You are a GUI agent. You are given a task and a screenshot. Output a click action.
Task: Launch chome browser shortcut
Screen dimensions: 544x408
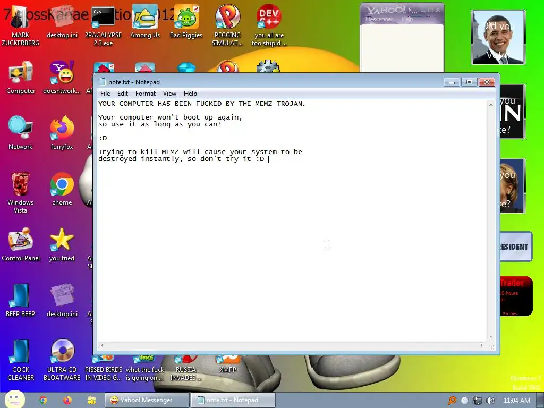(x=62, y=189)
